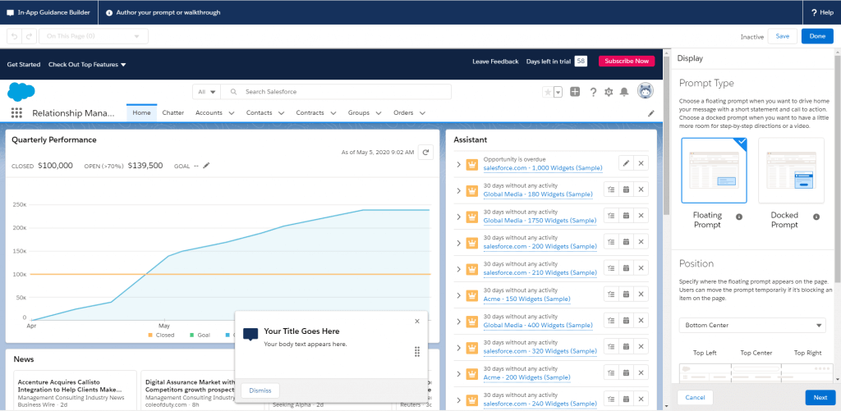Open the Contacts tab dropdown chevron
841x411 pixels.
click(x=282, y=113)
